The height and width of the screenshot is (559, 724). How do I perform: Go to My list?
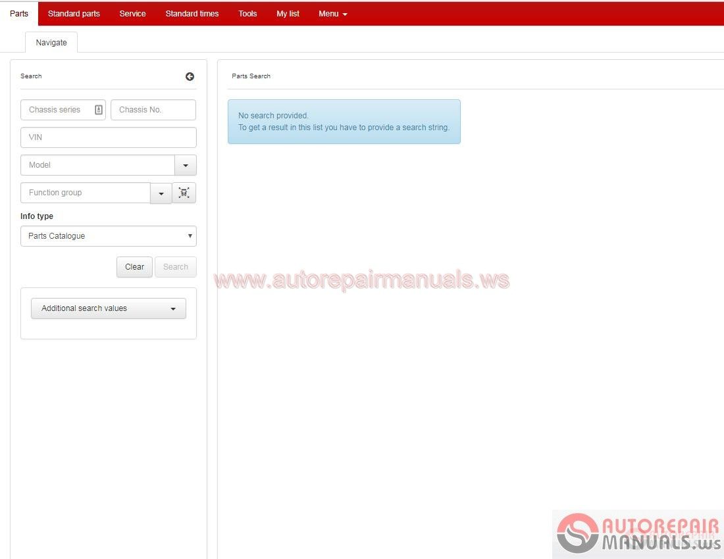point(288,13)
